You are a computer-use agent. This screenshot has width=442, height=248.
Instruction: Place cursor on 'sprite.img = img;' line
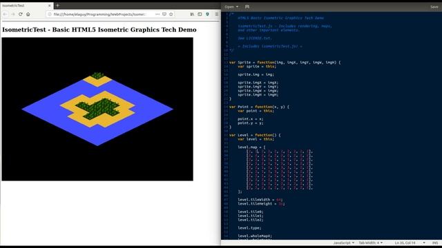coord(256,74)
